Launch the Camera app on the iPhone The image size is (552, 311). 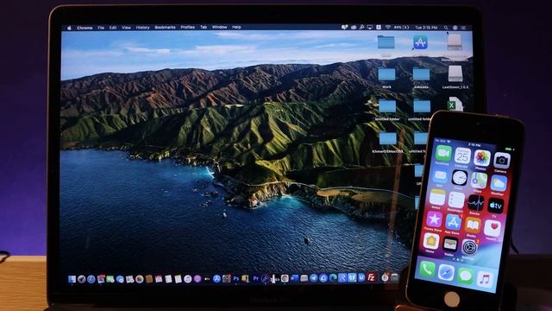pos(501,161)
